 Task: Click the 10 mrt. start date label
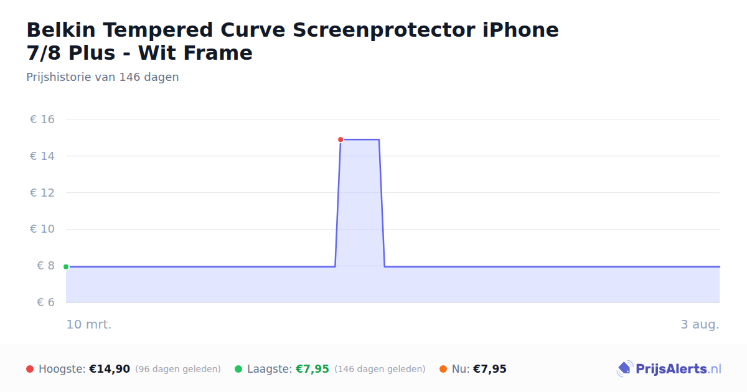coord(89,324)
